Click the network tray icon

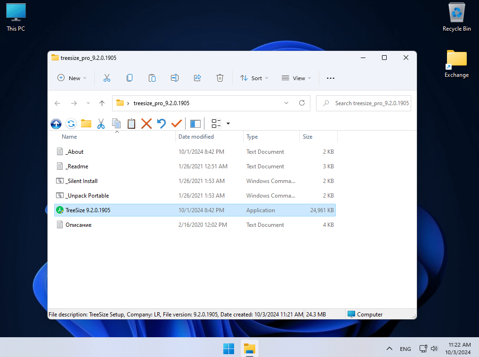[x=423, y=349]
